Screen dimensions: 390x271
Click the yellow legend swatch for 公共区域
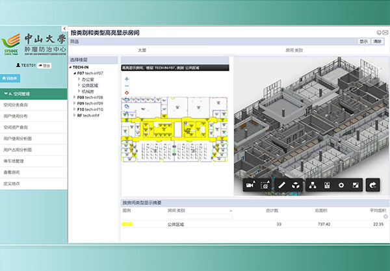(x=127, y=224)
